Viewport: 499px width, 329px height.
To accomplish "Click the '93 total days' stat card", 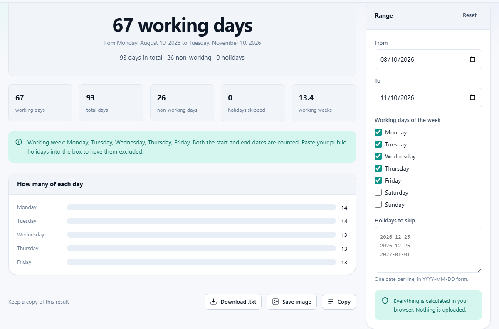I will click(111, 103).
